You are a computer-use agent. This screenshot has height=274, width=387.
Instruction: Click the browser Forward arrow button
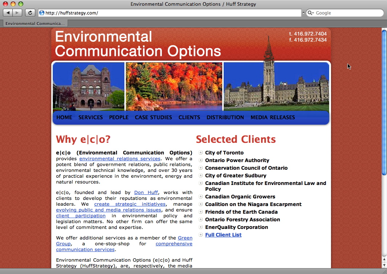(x=17, y=13)
